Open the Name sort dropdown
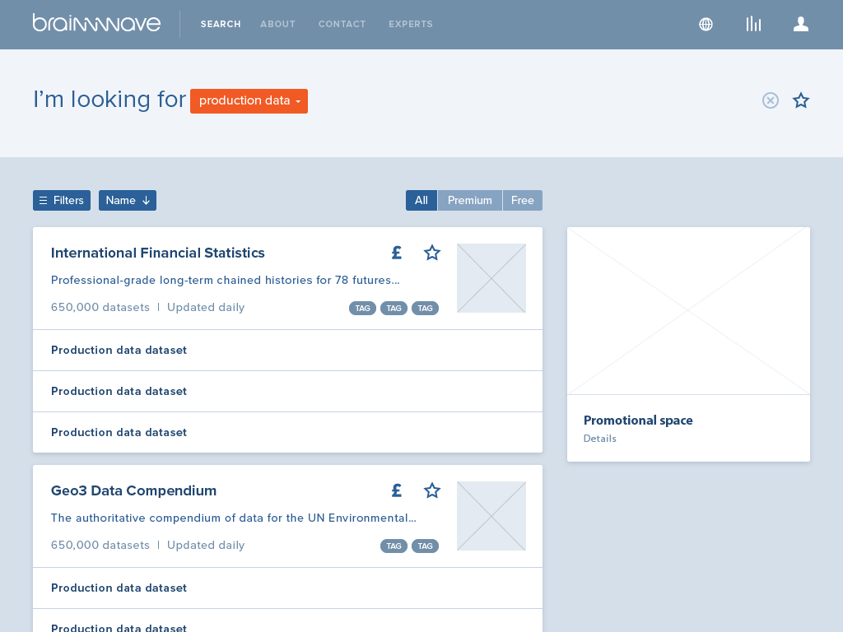 [x=128, y=201]
